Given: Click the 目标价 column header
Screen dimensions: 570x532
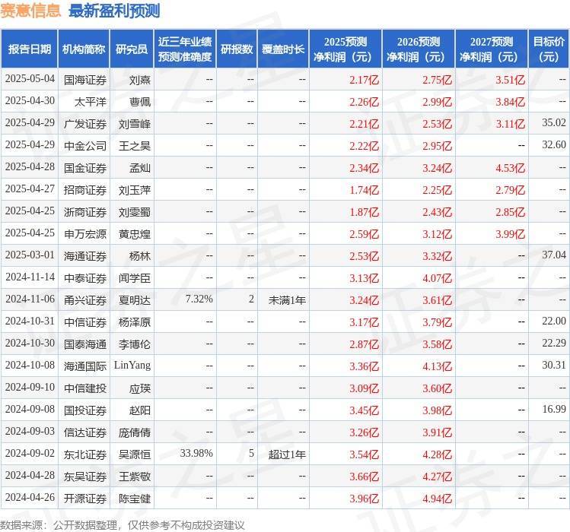Looking at the screenshot, I should 549,49.
